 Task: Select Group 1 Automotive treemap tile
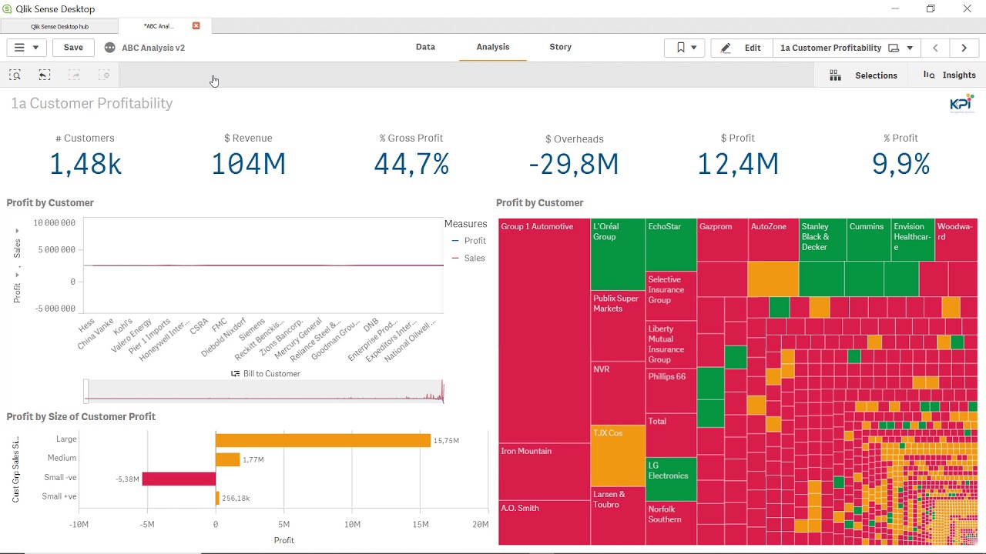click(x=544, y=331)
